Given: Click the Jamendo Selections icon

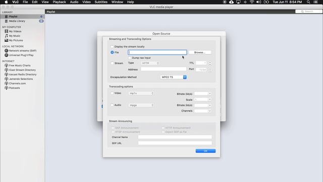Looking at the screenshot, I should 7,79.
